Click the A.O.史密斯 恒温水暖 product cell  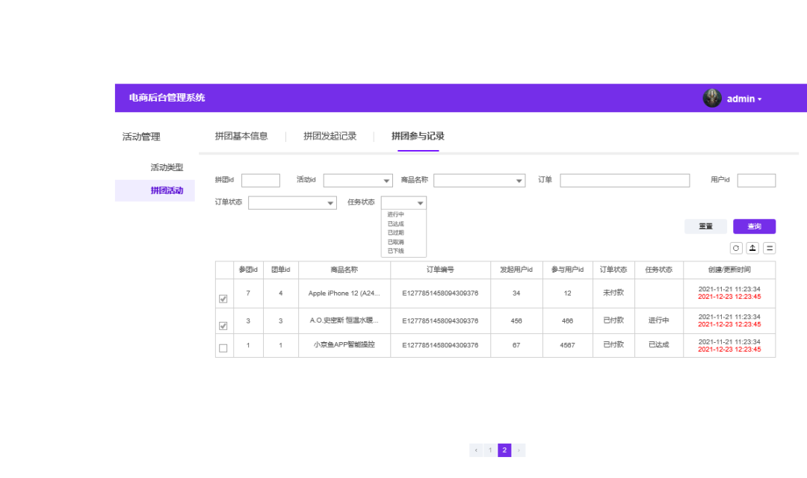[344, 320]
